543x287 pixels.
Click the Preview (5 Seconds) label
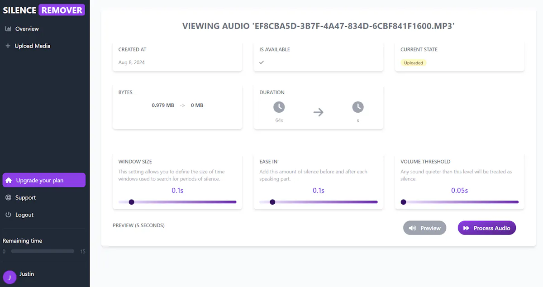click(x=138, y=225)
